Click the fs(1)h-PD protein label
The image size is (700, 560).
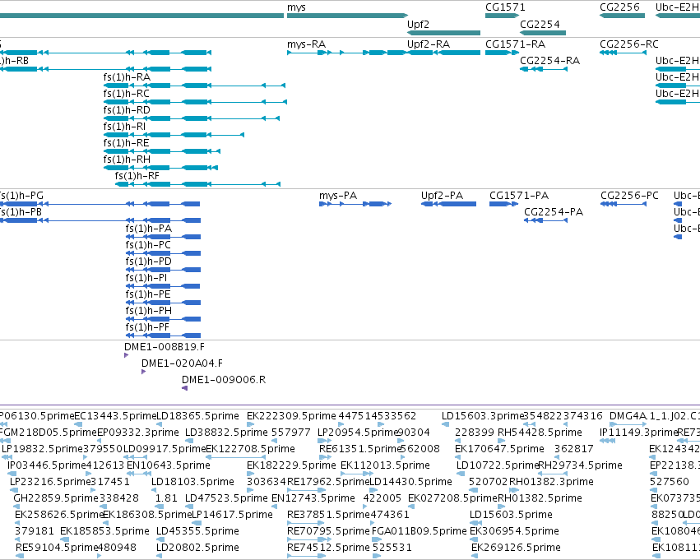(x=149, y=262)
